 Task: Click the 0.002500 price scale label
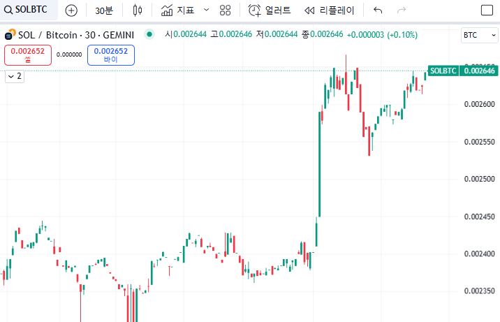pos(479,180)
